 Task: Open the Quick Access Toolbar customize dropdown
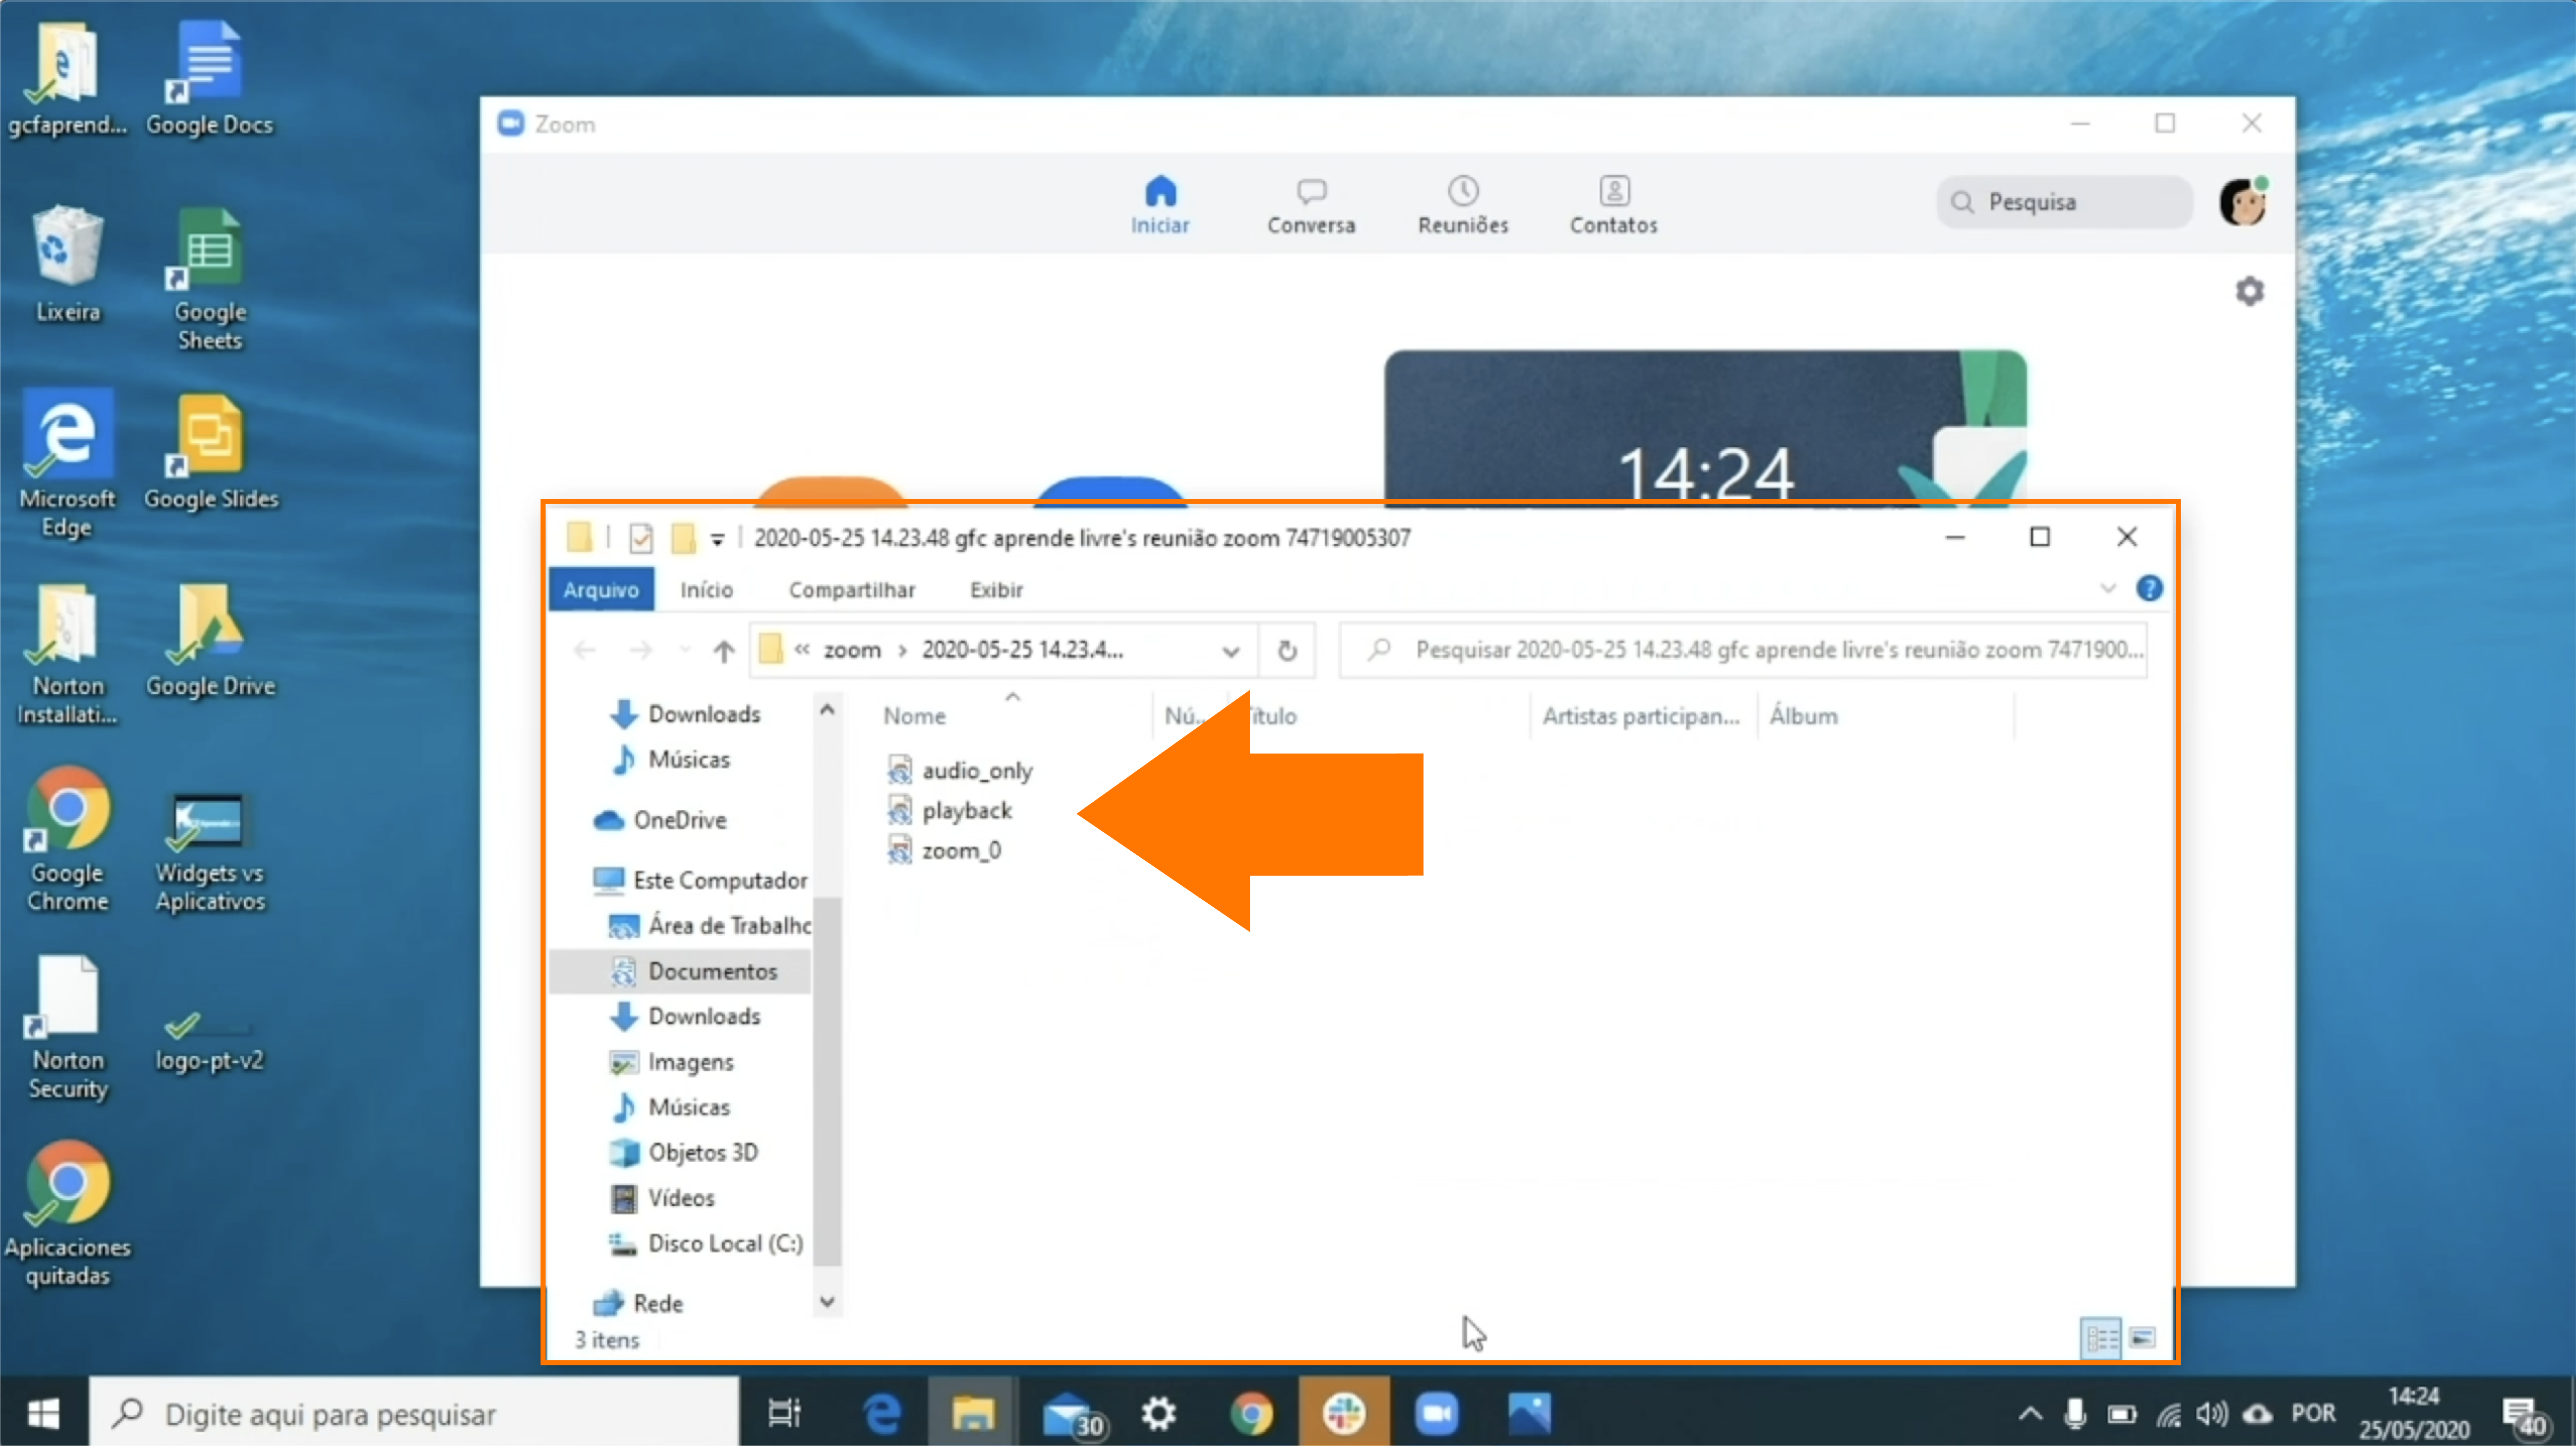coord(717,539)
